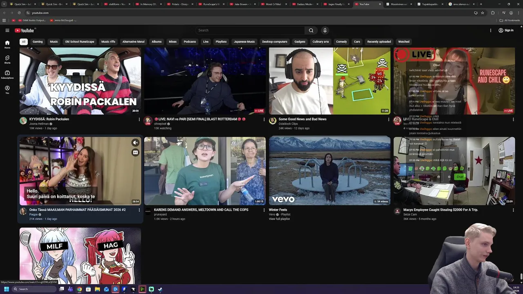Select the Alternative Metal chip
The width and height of the screenshot is (523, 294).
[x=133, y=42]
